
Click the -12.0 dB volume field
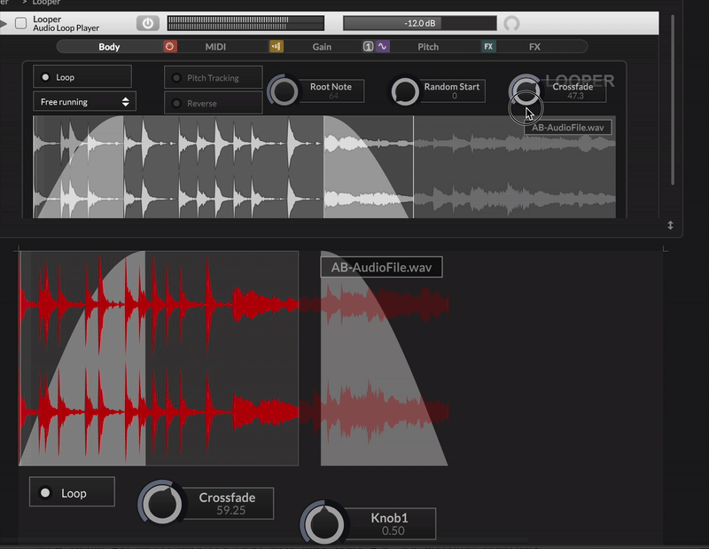[x=419, y=23]
